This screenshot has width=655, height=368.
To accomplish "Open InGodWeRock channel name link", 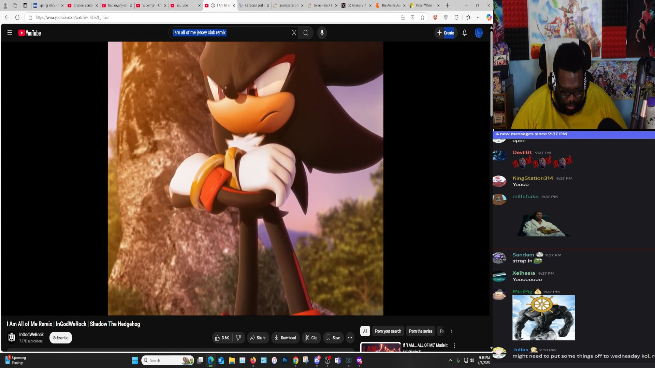I will coord(31,335).
